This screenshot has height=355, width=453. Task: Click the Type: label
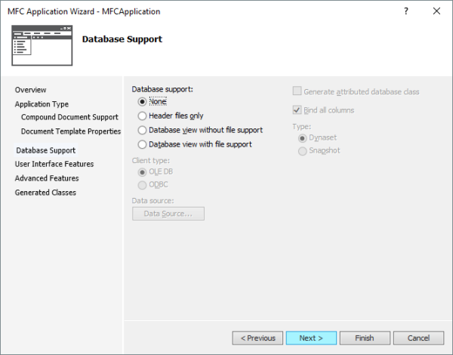coord(301,127)
